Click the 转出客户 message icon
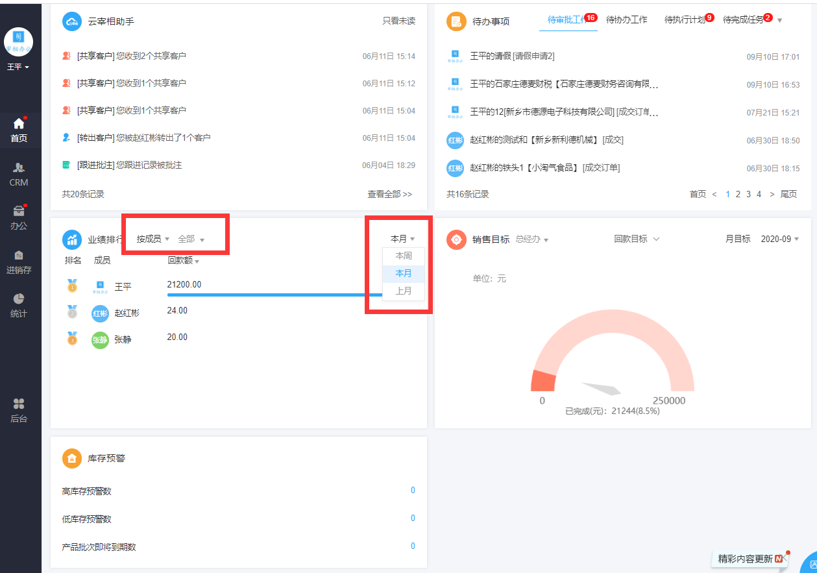Image resolution: width=817 pixels, height=573 pixels. (x=66, y=138)
